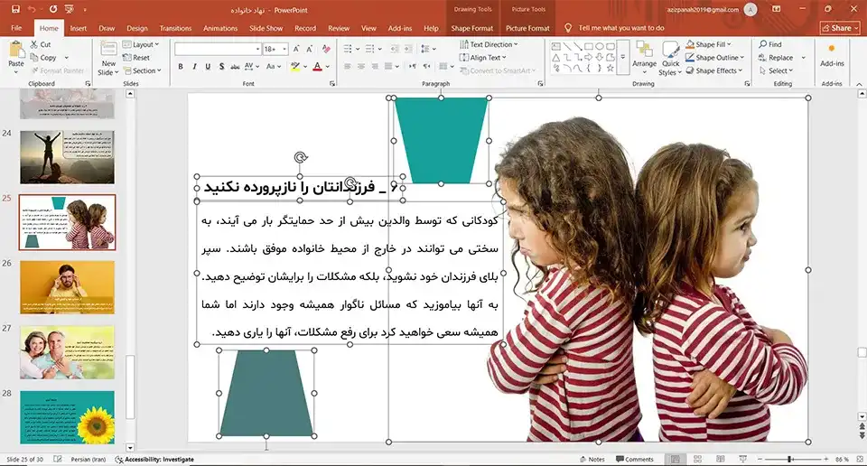The height and width of the screenshot is (466, 867).
Task: Open the File menu
Action: click(x=16, y=28)
